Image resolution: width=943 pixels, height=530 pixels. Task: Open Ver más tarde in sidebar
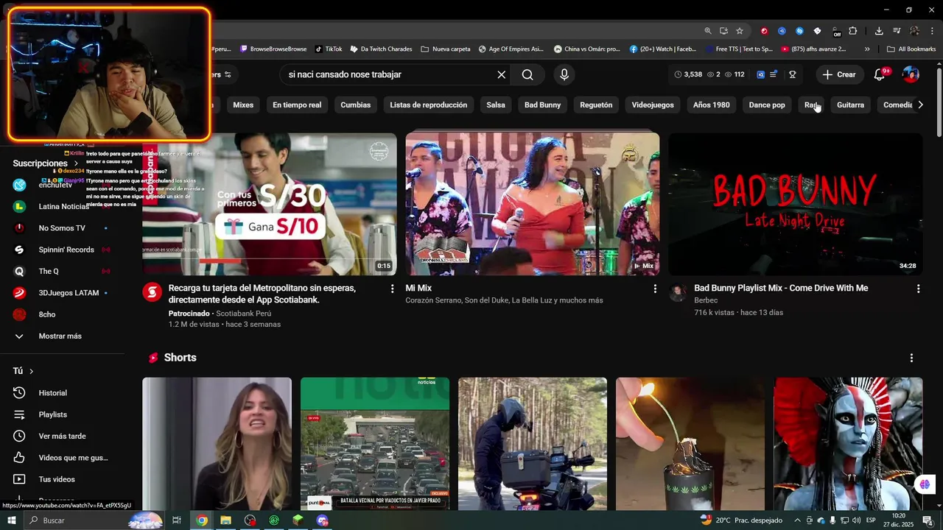pyautogui.click(x=63, y=436)
